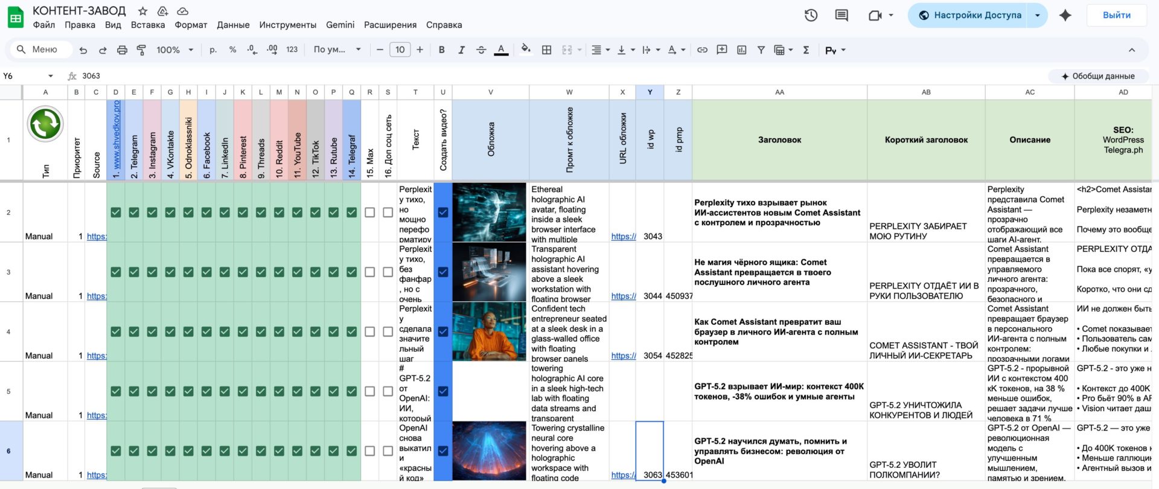Toggle the Facebook checkbox in row 6
Image resolution: width=1159 pixels, height=489 pixels.
tap(206, 451)
